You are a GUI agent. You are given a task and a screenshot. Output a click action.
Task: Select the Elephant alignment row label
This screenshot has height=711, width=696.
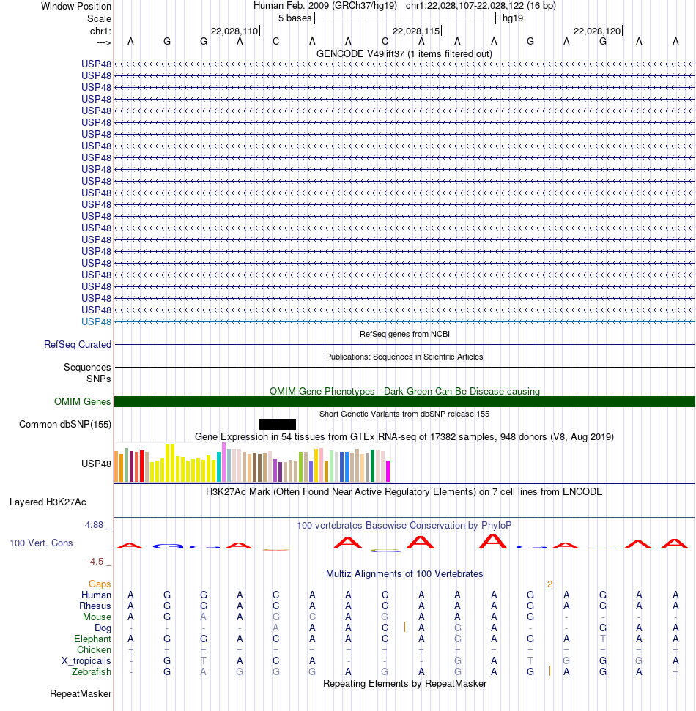tap(92, 639)
